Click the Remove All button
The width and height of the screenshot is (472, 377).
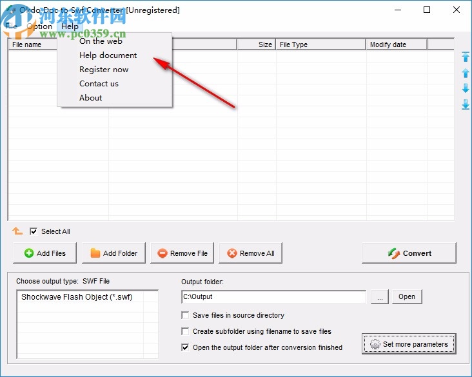(250, 253)
